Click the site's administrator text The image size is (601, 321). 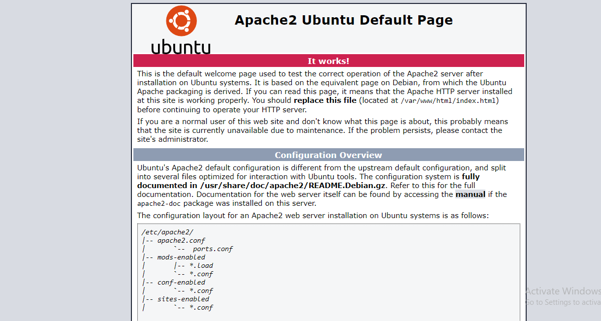coord(173,139)
